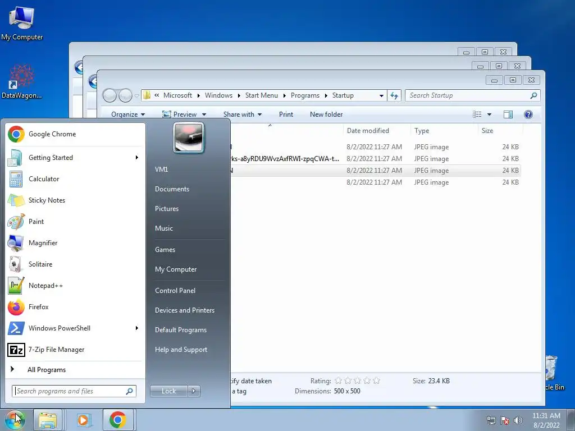Viewport: 575px width, 431px height.
Task: Open My Computer from Start menu
Action: (176, 269)
